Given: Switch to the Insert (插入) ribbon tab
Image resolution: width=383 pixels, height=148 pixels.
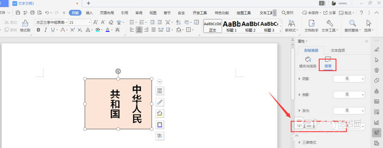Looking at the screenshot, I should (x=89, y=13).
